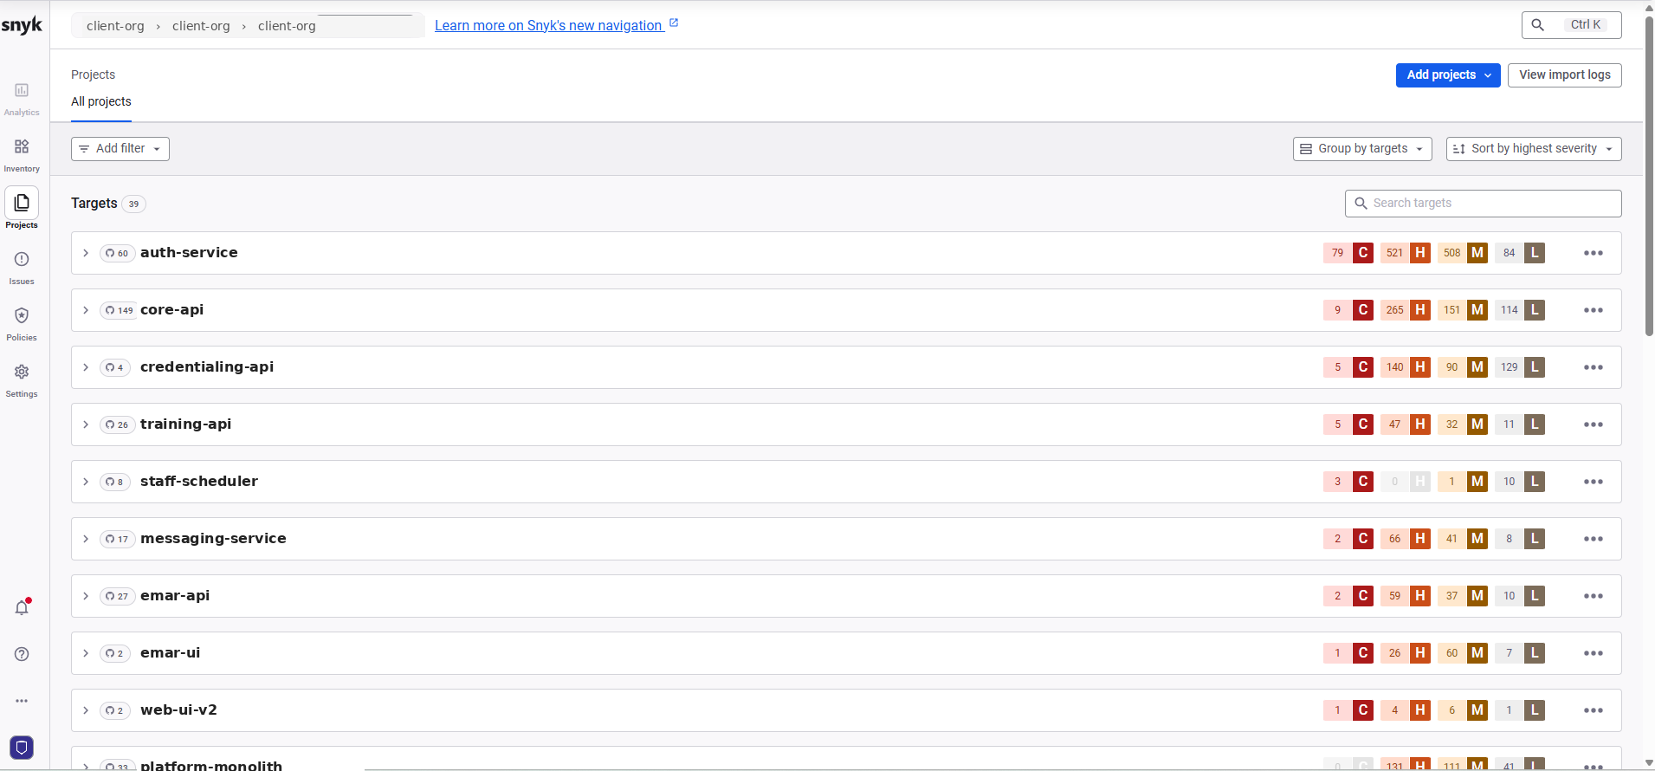The height and width of the screenshot is (771, 1655).
Task: Click core-api high severity count 265
Action: pyautogui.click(x=1394, y=310)
